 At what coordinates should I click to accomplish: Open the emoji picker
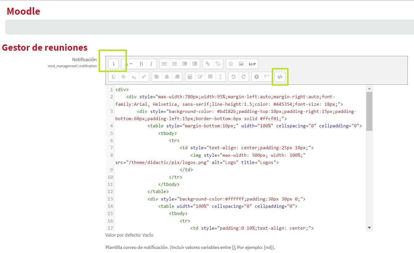231,64
